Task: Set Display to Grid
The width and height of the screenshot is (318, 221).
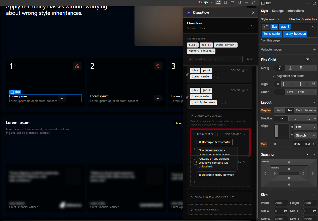Action: tap(299, 110)
